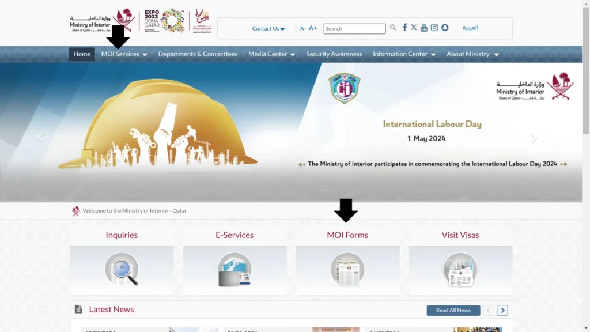Click the X (Twitter) social icon
Screen dimensions: 590x332
414,27
